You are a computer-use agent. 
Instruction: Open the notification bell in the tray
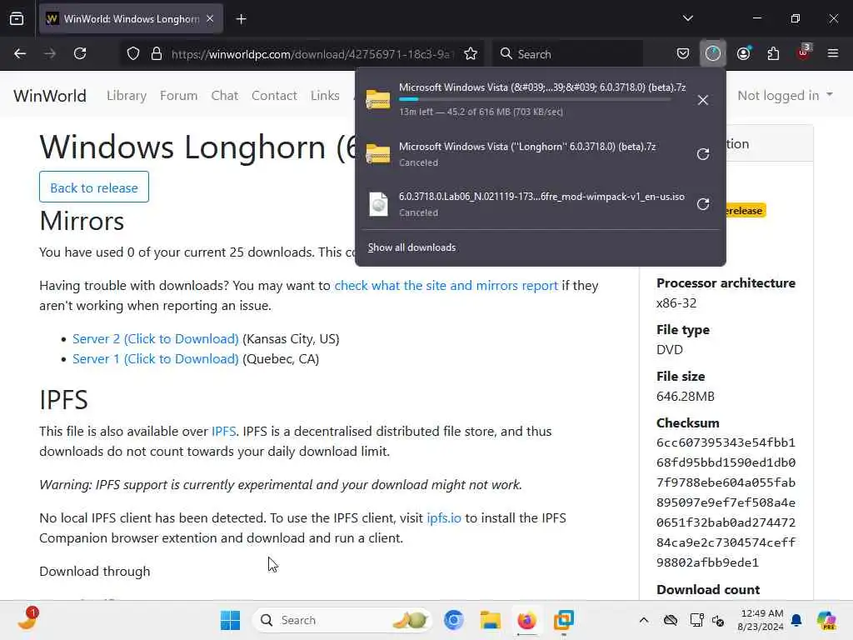pyautogui.click(x=796, y=620)
